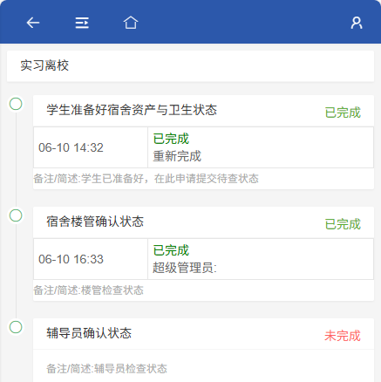Screen dimensions: 381x382
Task: Select timeline circle for 学生准备好宿舍资产与卫生状态
Action: [x=16, y=104]
